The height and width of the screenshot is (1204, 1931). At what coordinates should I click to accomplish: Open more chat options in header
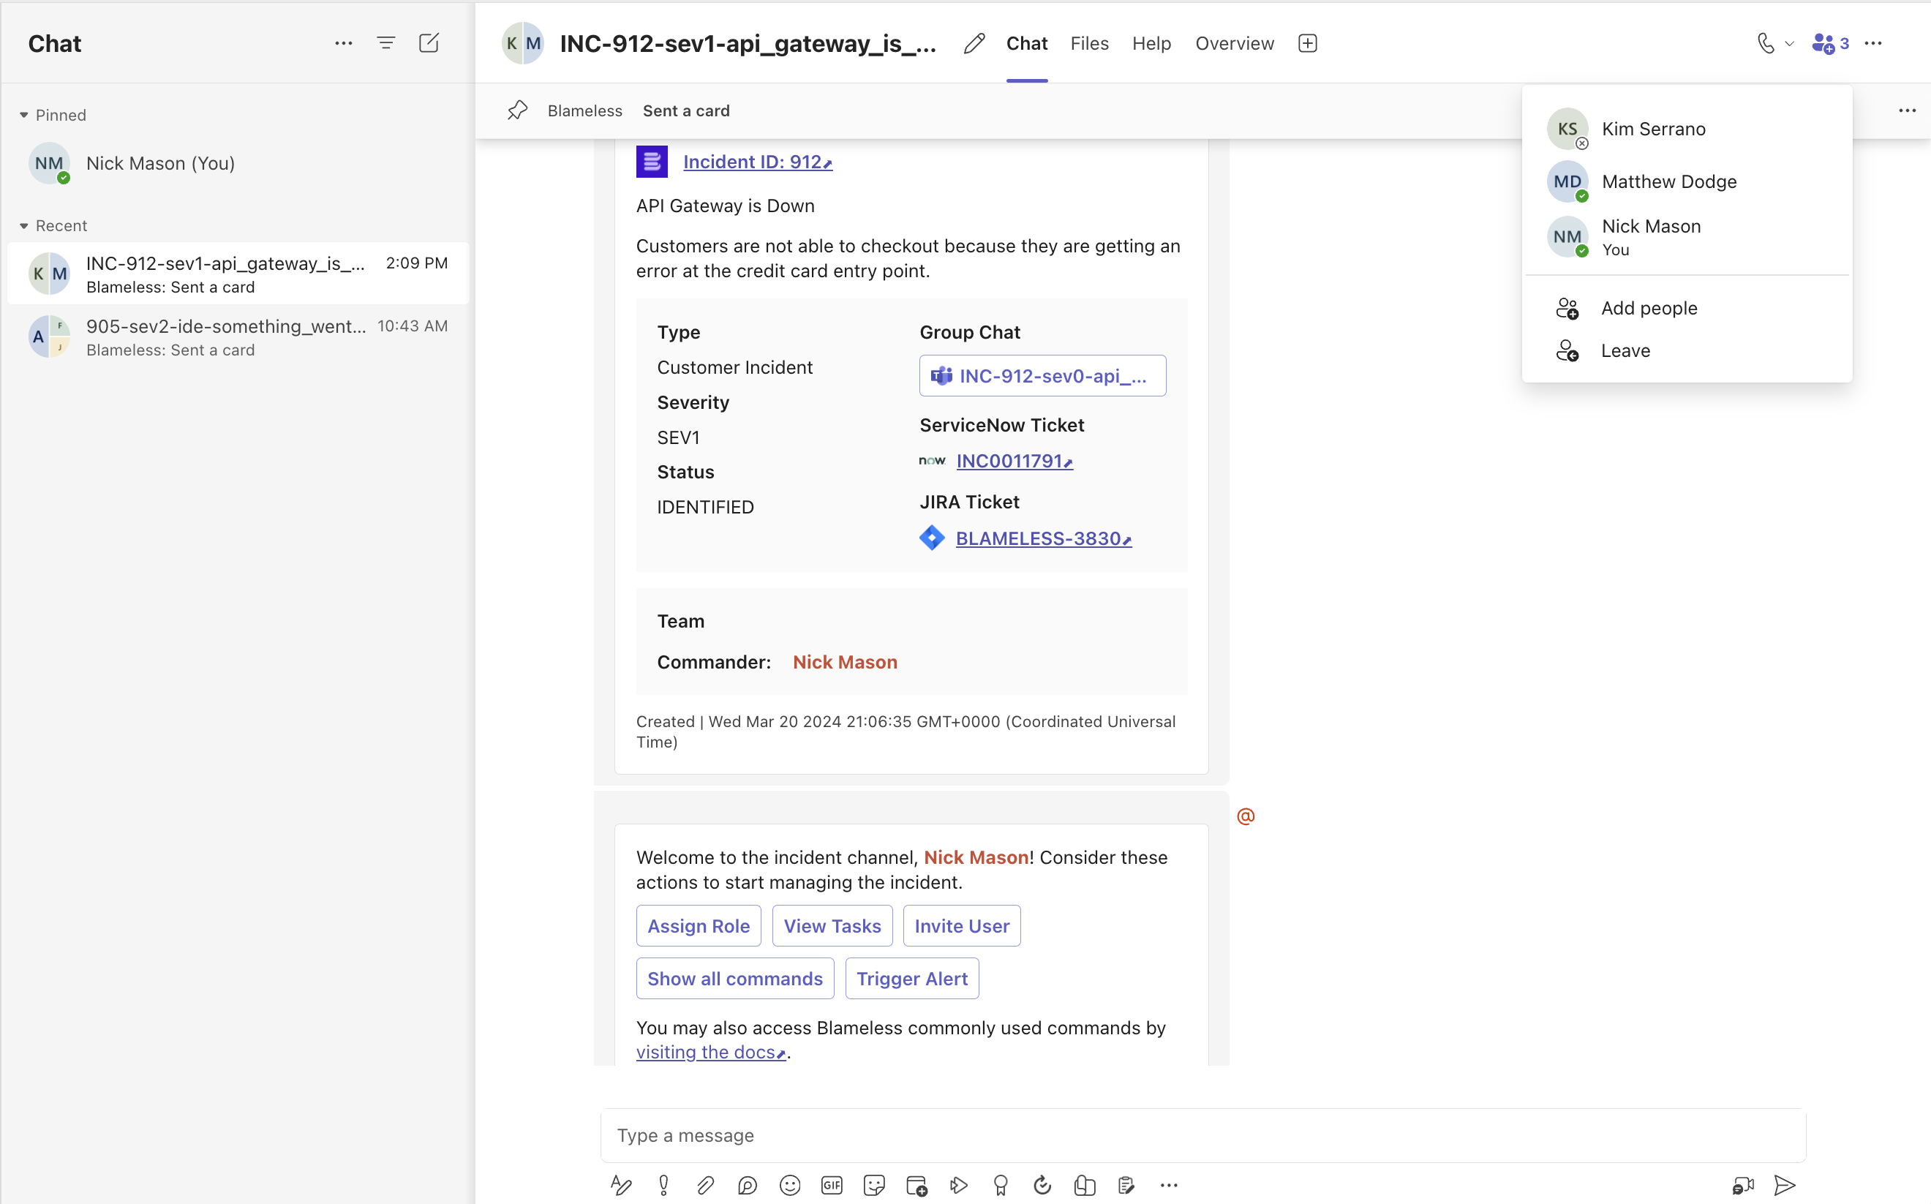coord(1874,43)
